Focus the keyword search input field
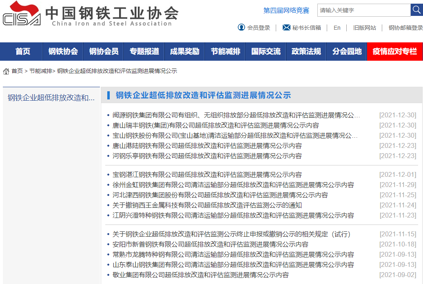 364,10
